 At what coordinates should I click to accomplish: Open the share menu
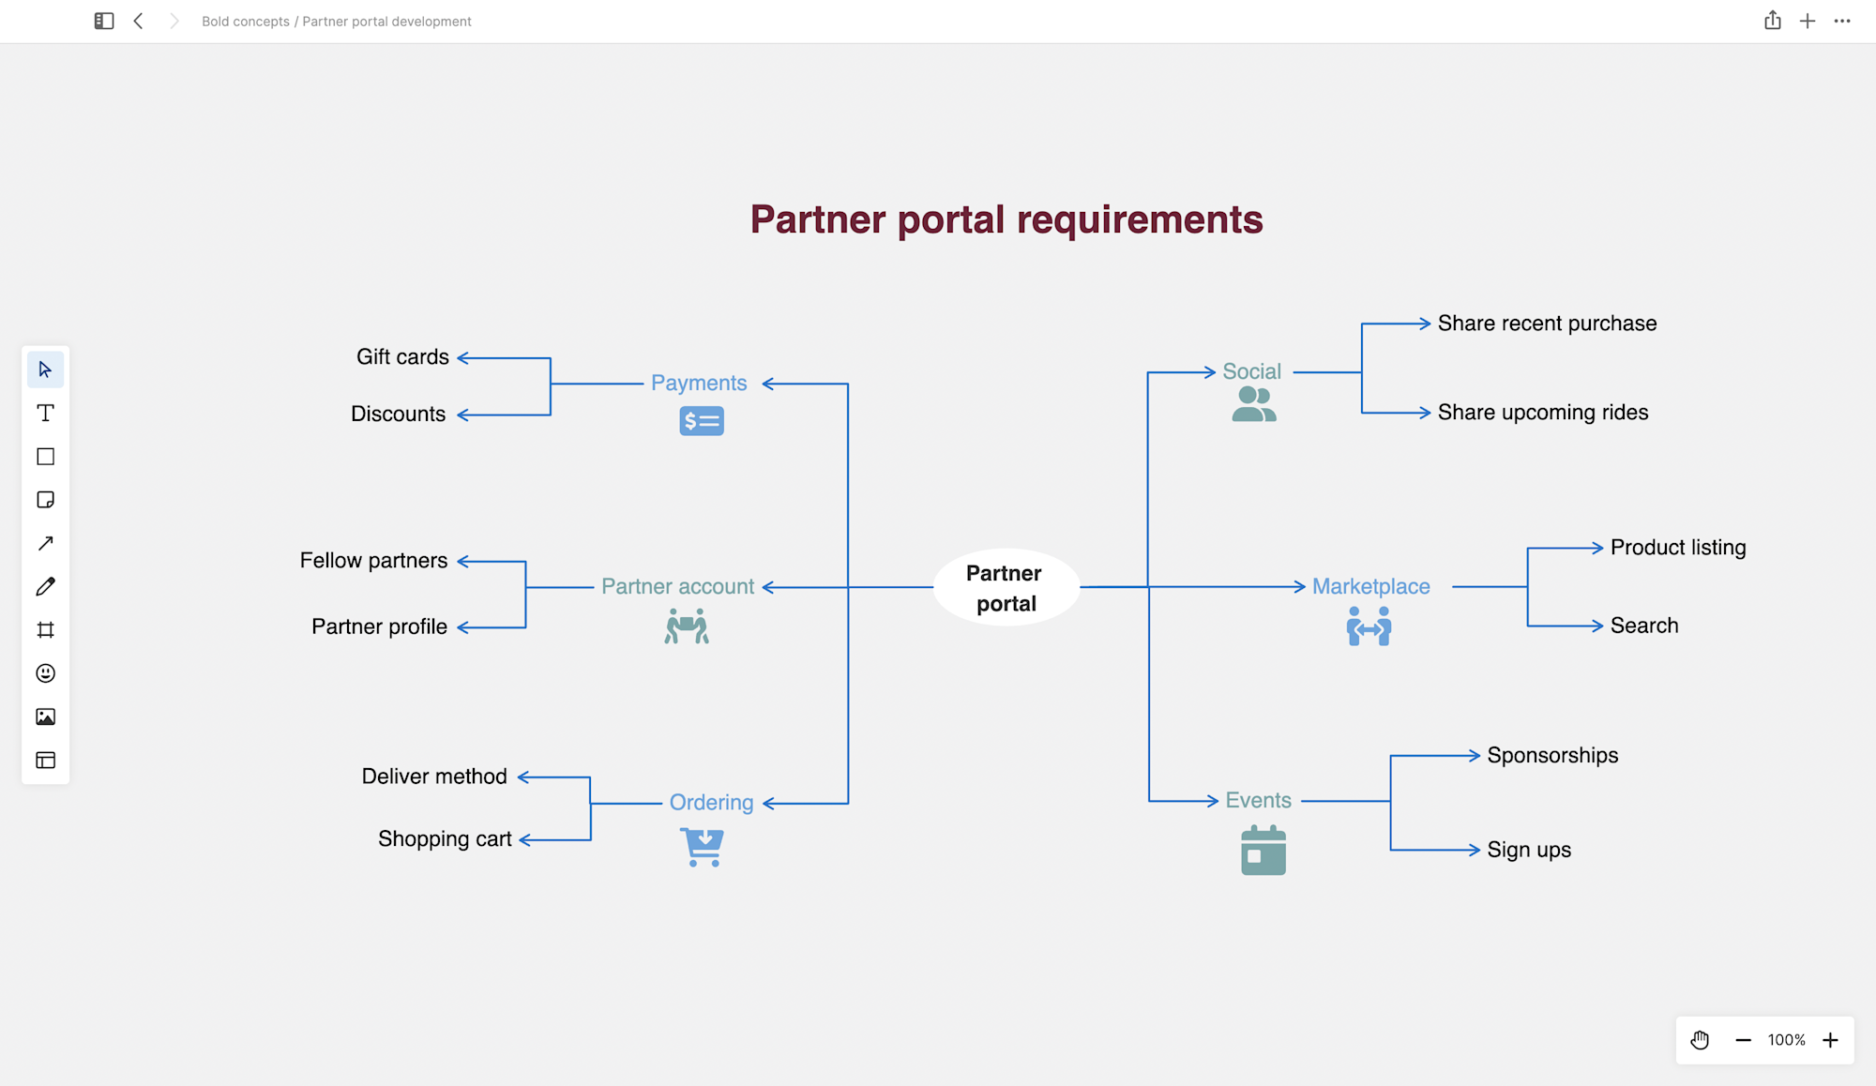[x=1772, y=21]
